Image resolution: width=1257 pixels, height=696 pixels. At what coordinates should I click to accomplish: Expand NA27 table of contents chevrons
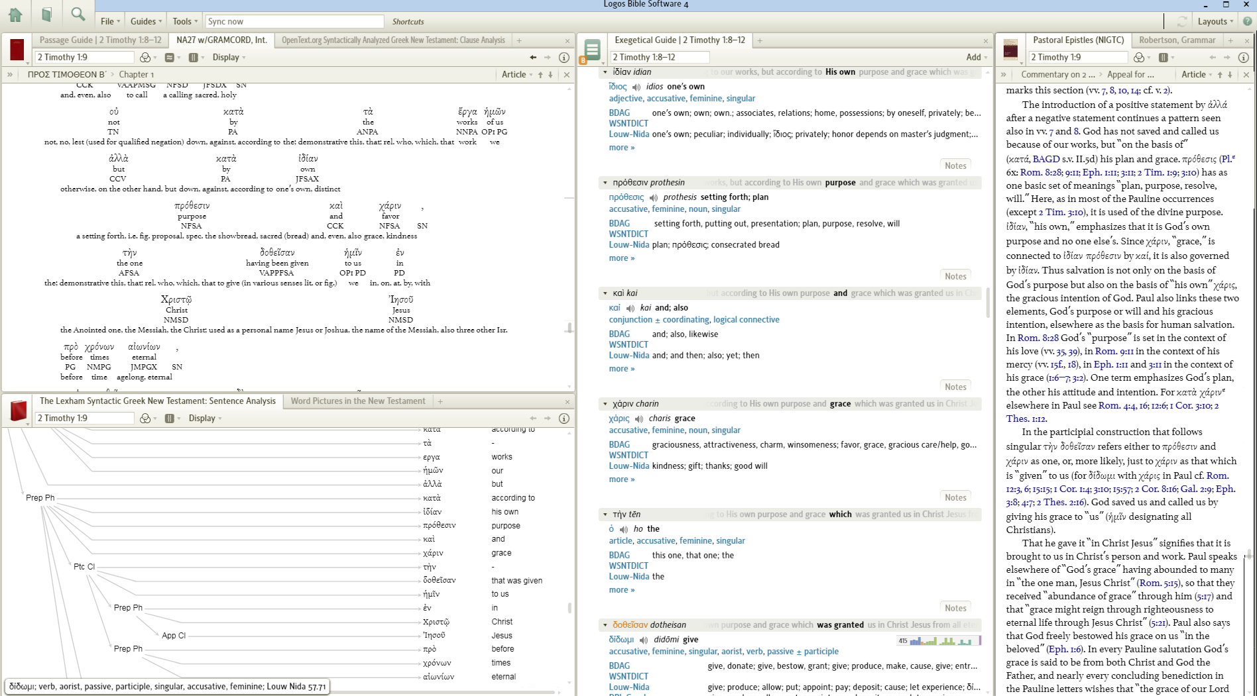[x=10, y=75]
